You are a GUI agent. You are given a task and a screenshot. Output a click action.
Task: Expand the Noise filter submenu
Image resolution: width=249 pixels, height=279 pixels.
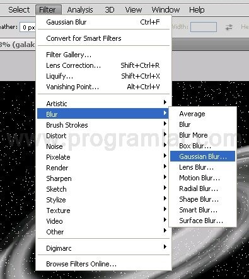click(103, 146)
